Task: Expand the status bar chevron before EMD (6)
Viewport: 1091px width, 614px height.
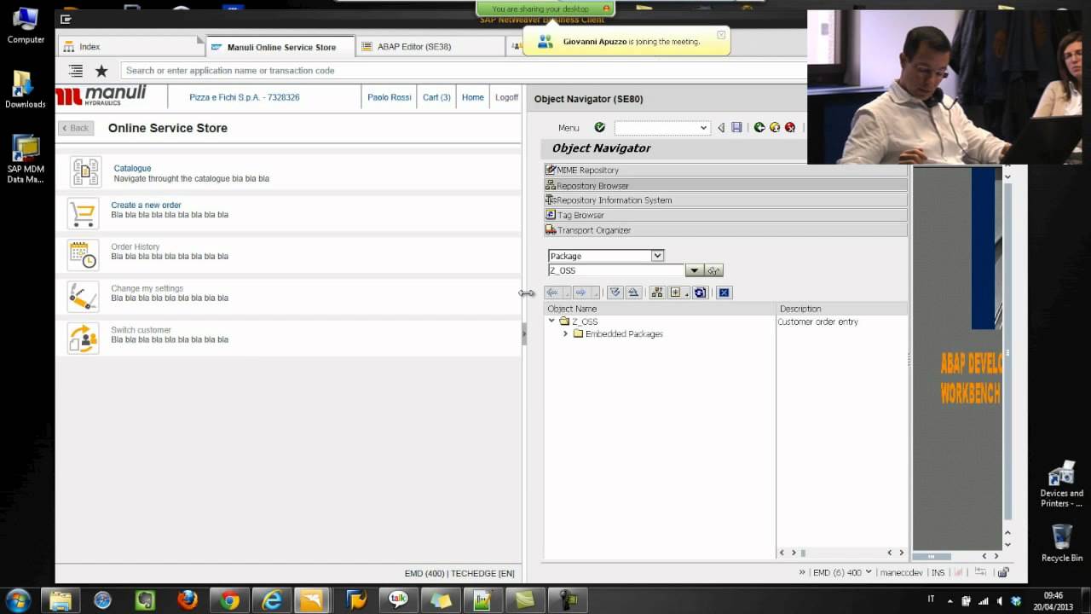Action: pos(802,572)
